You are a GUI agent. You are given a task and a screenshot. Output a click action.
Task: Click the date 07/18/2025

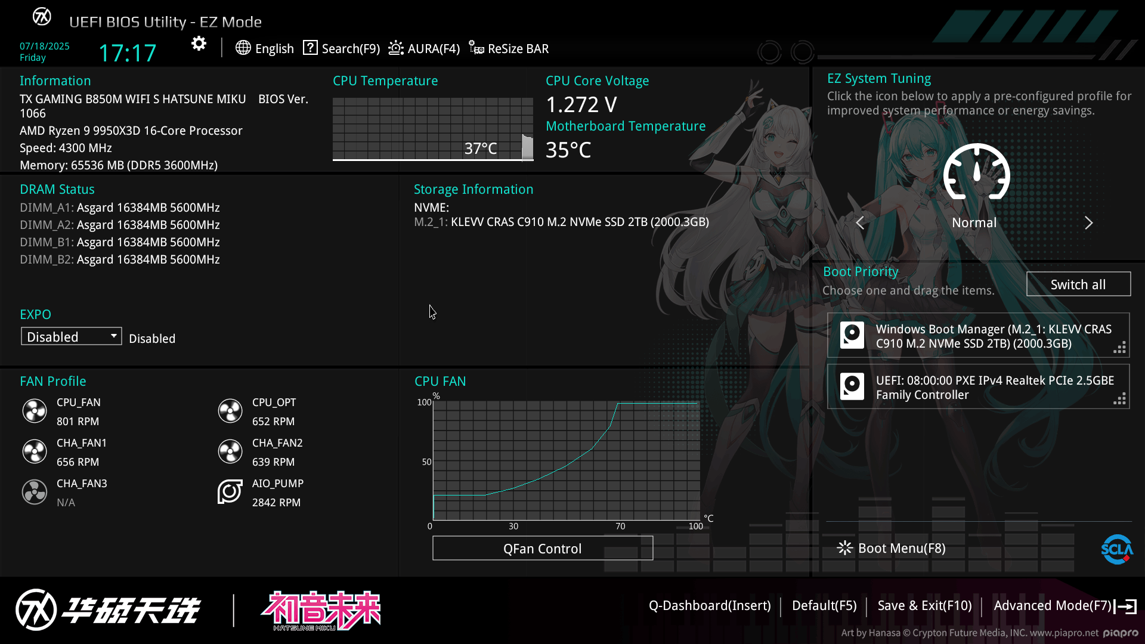click(45, 46)
